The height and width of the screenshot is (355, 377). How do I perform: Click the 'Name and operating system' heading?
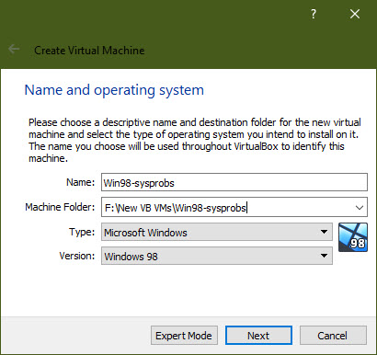click(x=114, y=90)
